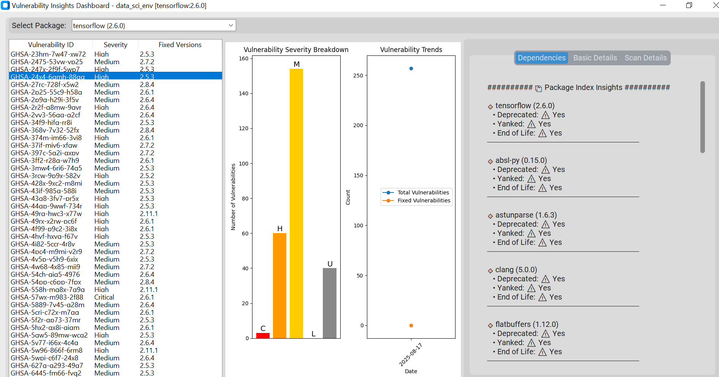Click the dependencies panel vertical scrollbar
This screenshot has height=377, width=719.
coord(703,117)
